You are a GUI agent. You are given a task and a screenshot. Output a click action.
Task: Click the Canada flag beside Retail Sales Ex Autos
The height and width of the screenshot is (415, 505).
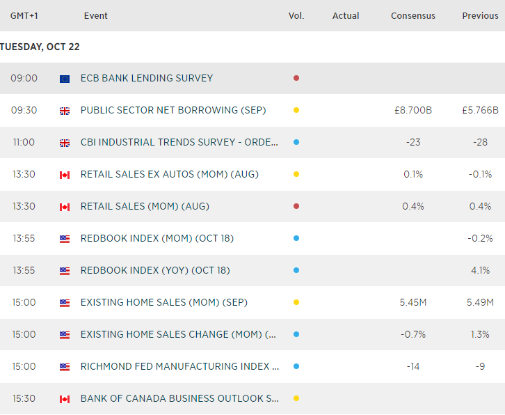[x=65, y=175]
